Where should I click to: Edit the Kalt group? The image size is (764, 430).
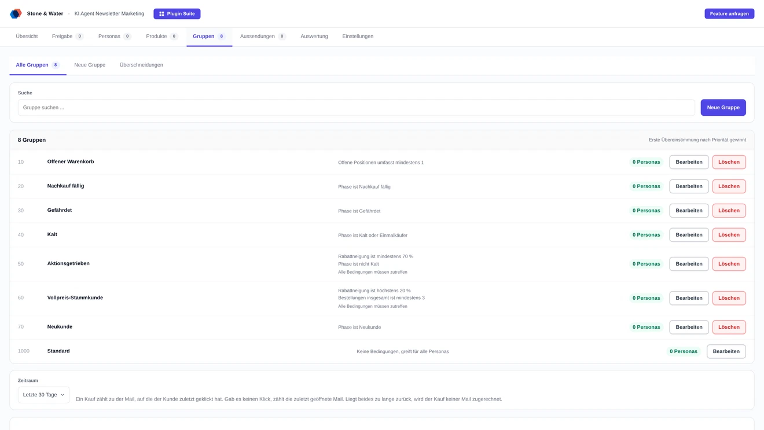pyautogui.click(x=689, y=235)
